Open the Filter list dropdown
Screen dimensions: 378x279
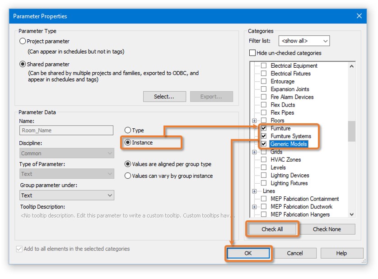[x=304, y=41]
